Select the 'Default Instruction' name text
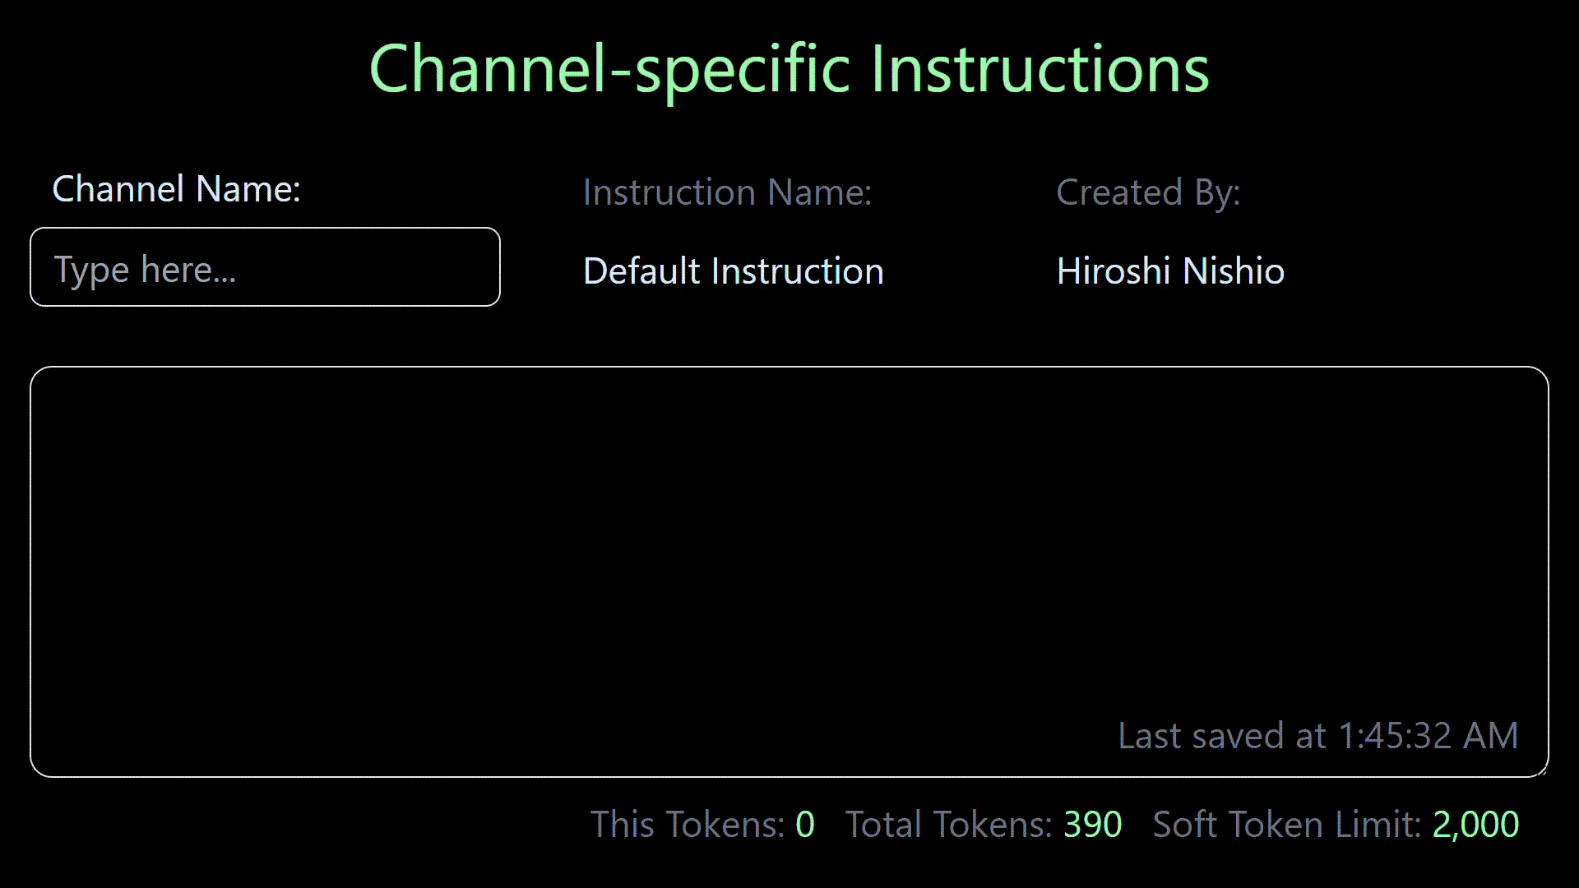The width and height of the screenshot is (1579, 888). click(732, 271)
